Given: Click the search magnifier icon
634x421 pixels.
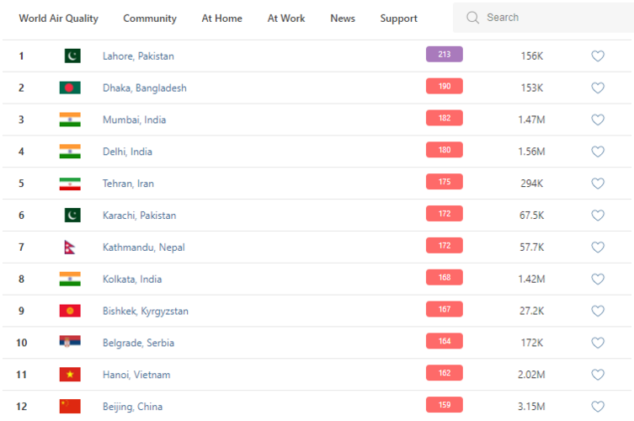Looking at the screenshot, I should click(x=473, y=18).
